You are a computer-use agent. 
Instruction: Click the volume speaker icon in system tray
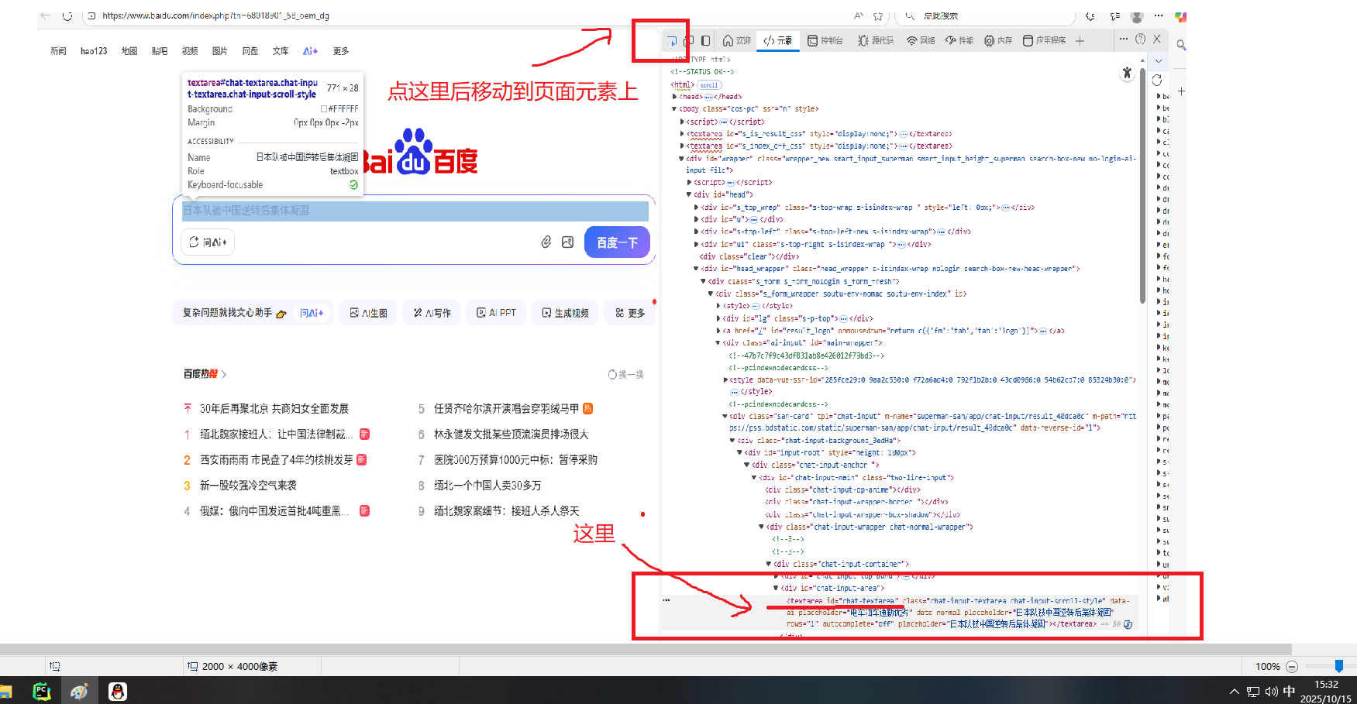coord(1271,692)
